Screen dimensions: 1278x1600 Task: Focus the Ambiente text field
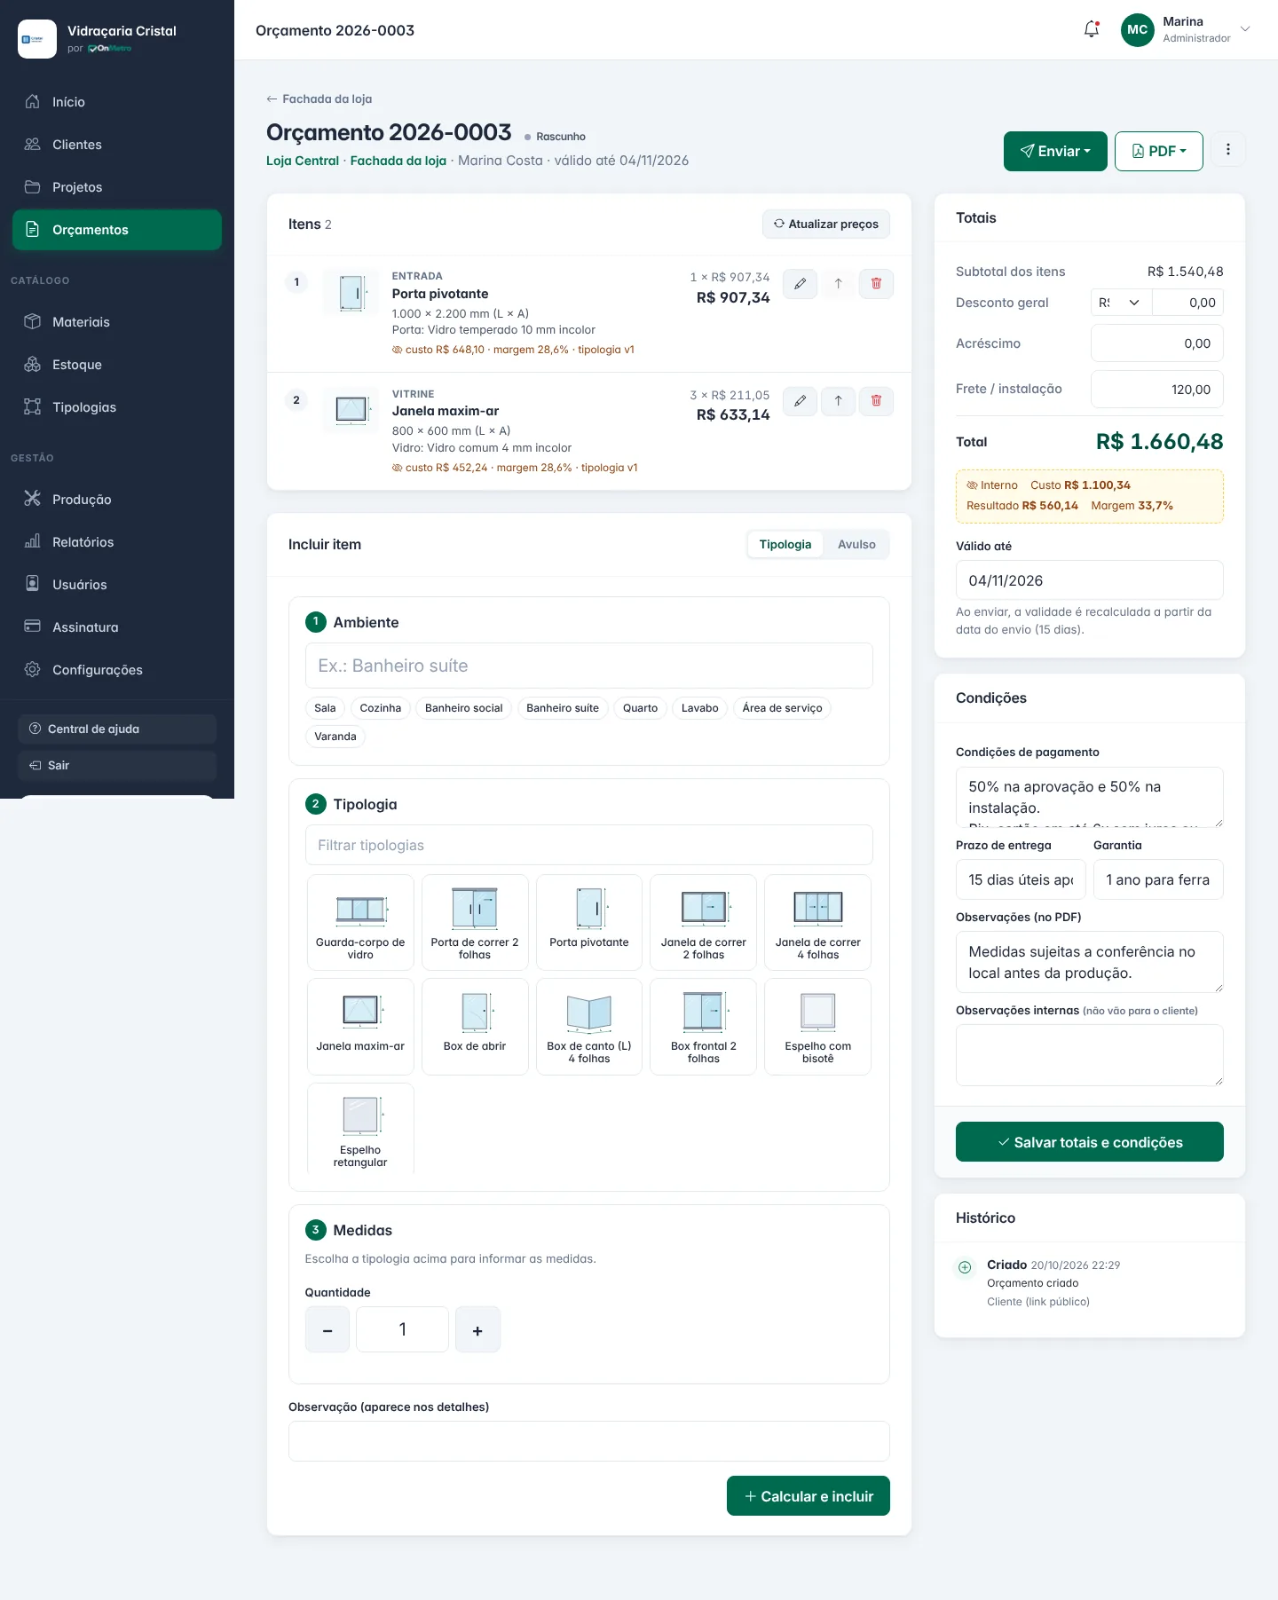tap(589, 666)
